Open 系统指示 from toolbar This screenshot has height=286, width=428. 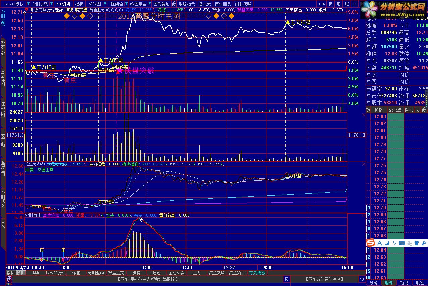(x=186, y=4)
